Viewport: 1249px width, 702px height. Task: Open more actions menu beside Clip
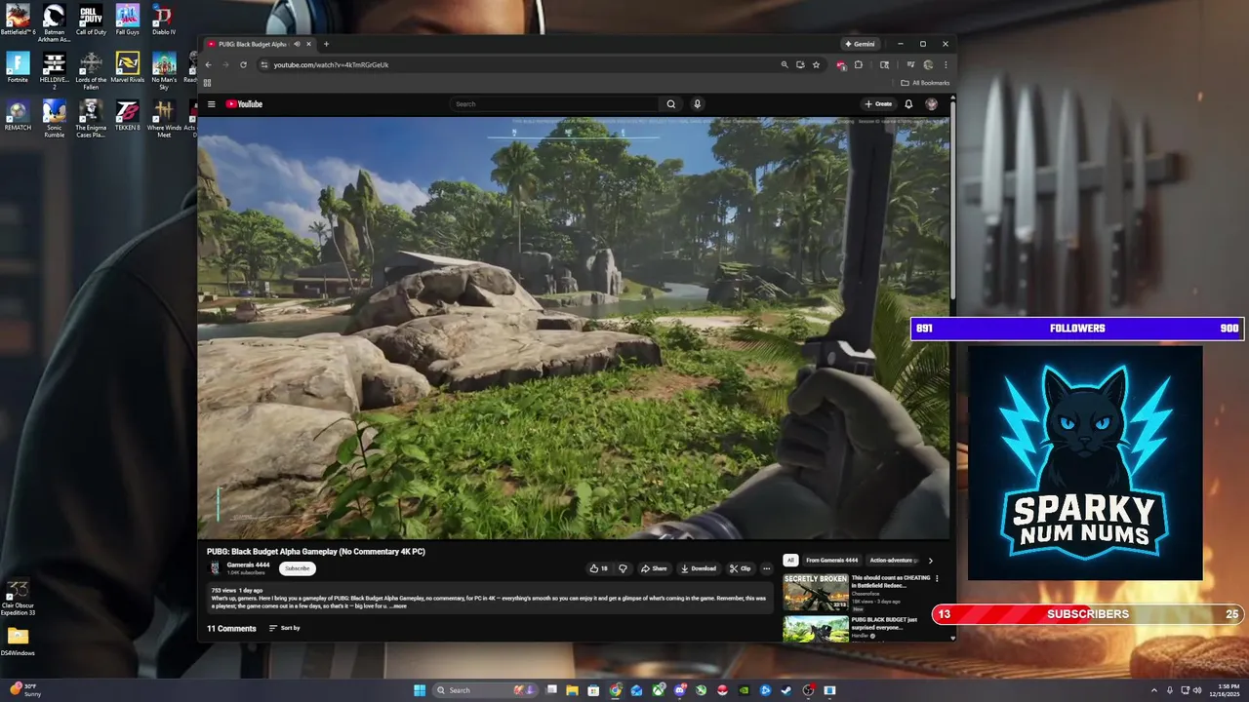766,568
